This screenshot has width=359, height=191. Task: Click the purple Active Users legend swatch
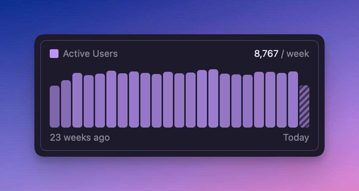pyautogui.click(x=54, y=54)
